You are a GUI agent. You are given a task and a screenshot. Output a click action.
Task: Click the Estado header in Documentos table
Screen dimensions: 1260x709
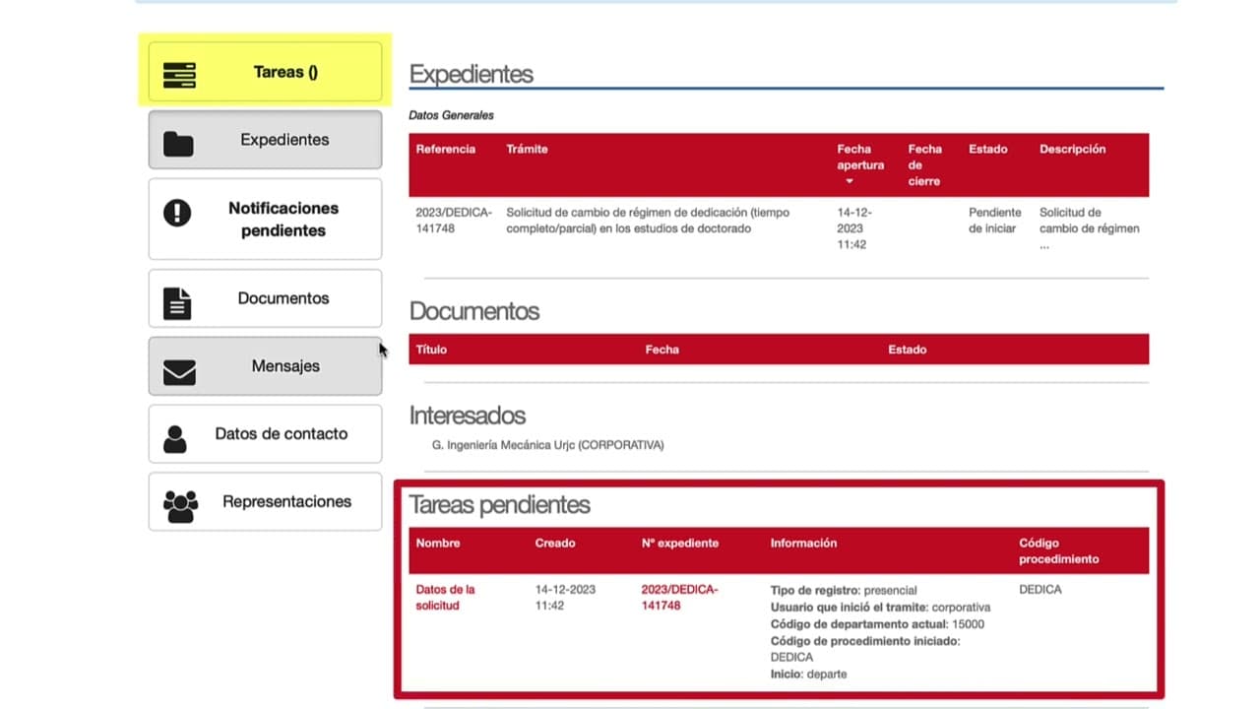click(907, 350)
